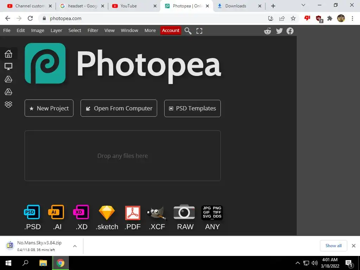
Task: Click the red Account button
Action: [x=171, y=30]
